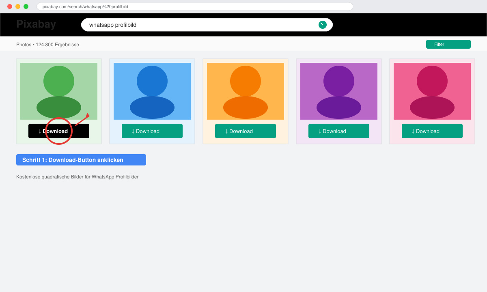Click the browser address bar URL
This screenshot has width=487, height=292.
click(x=195, y=6)
